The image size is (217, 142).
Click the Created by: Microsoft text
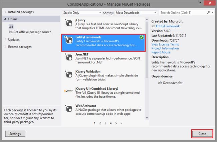[167, 21]
